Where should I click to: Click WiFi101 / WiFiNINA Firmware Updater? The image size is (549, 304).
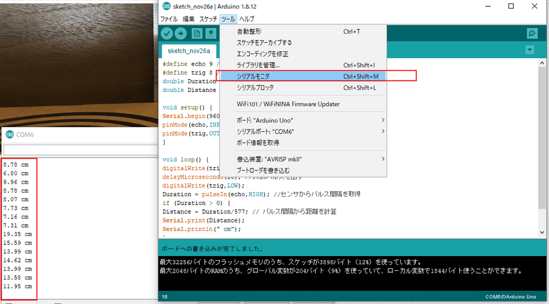pyautogui.click(x=288, y=104)
